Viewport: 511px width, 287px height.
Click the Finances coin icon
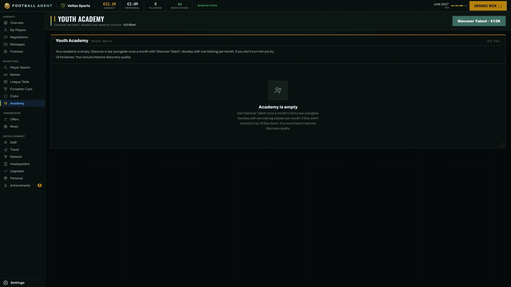coord(6,52)
